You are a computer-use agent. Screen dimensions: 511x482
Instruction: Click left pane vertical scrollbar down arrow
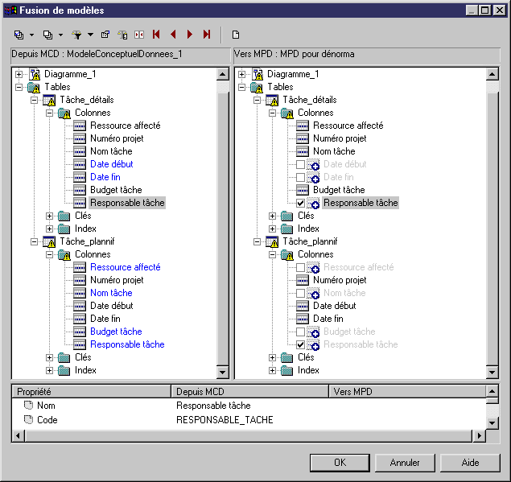[x=223, y=372]
